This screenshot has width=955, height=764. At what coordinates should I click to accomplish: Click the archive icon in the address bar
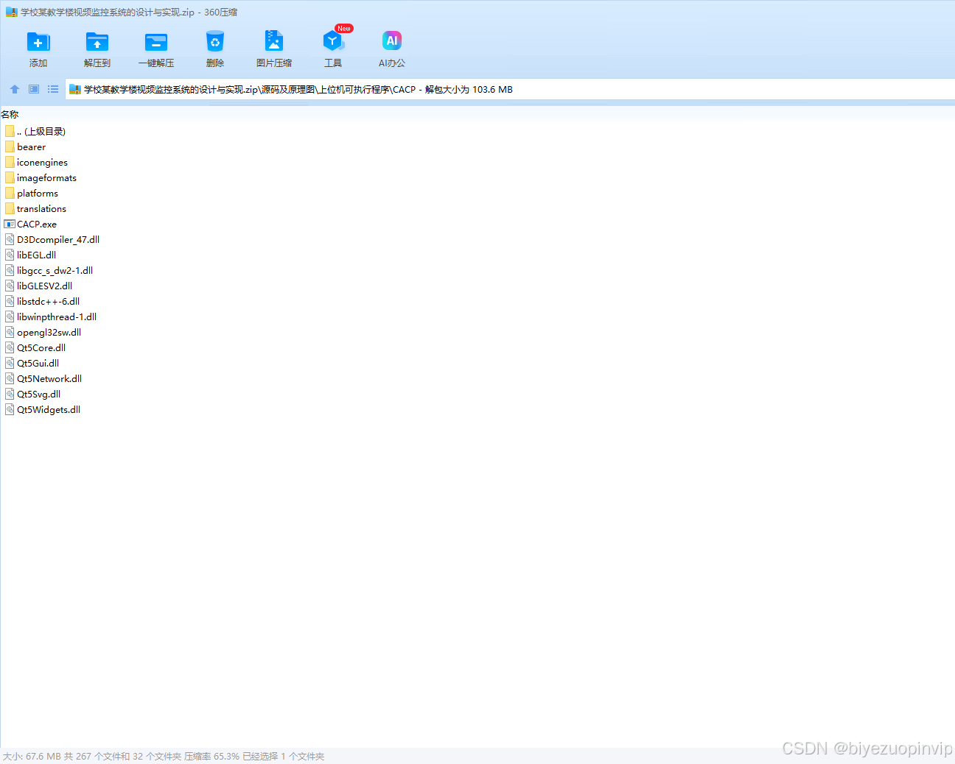tap(74, 89)
